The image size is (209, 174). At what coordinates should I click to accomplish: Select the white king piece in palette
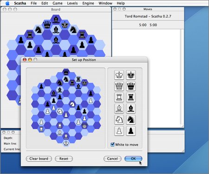tap(119, 75)
